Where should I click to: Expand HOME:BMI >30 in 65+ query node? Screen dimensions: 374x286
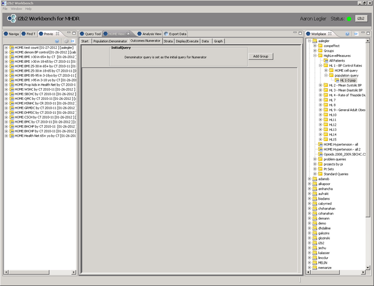coord(6,57)
